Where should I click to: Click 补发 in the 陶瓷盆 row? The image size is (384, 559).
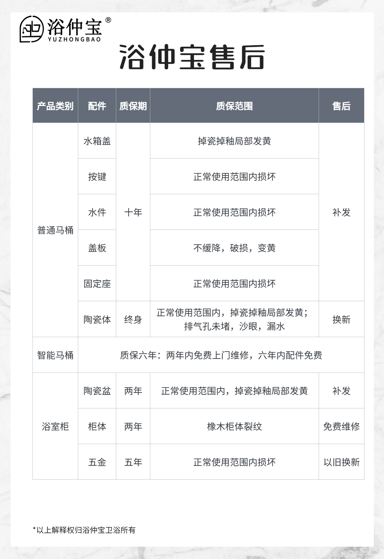(x=341, y=391)
